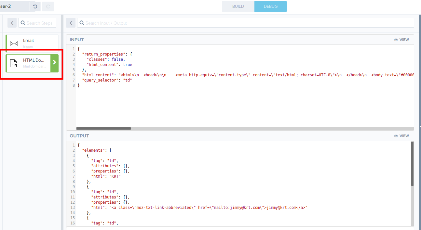Toggle the "html_content" true value in INPUT
Viewport: 421px width, 230px height.
127,64
